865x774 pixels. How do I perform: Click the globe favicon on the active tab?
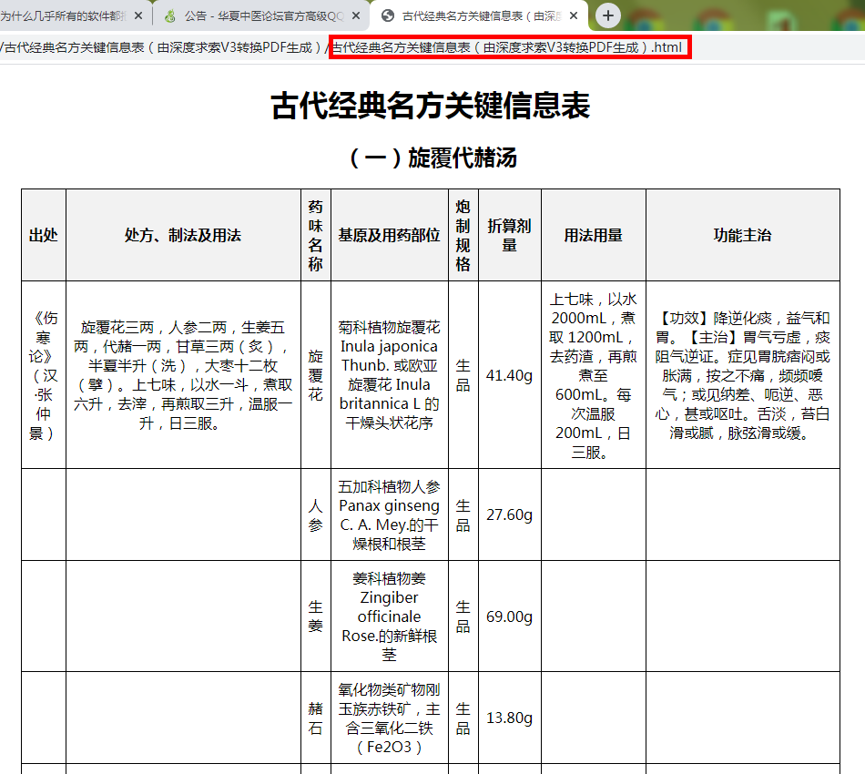click(x=389, y=15)
